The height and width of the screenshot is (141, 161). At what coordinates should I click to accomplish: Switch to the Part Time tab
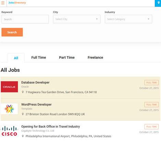(x=67, y=57)
